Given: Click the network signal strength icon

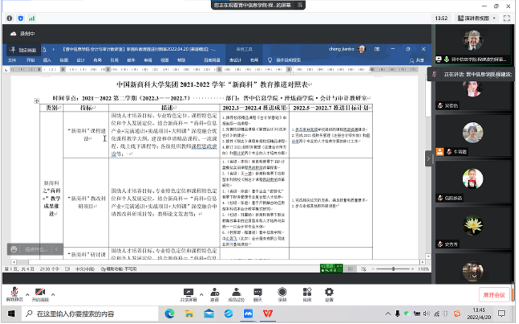Looking at the screenshot, I should (x=32, y=18).
